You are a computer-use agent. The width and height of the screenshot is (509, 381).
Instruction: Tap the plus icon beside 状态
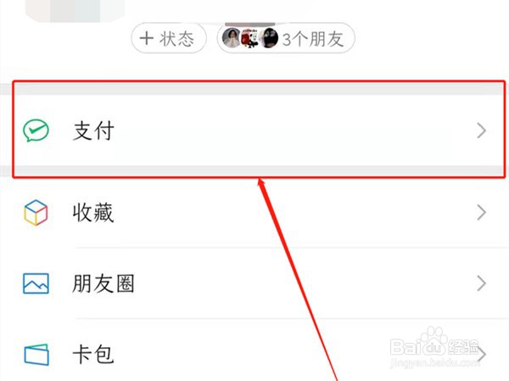(x=147, y=38)
